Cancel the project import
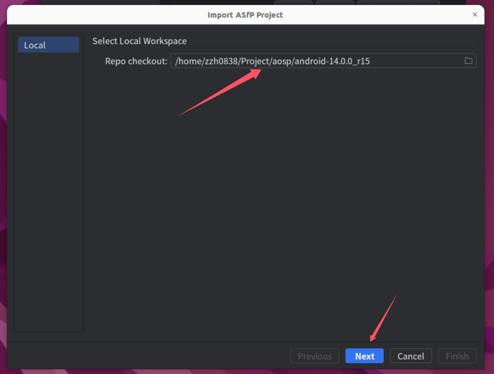Viewport: 494px width, 374px height. coord(411,356)
